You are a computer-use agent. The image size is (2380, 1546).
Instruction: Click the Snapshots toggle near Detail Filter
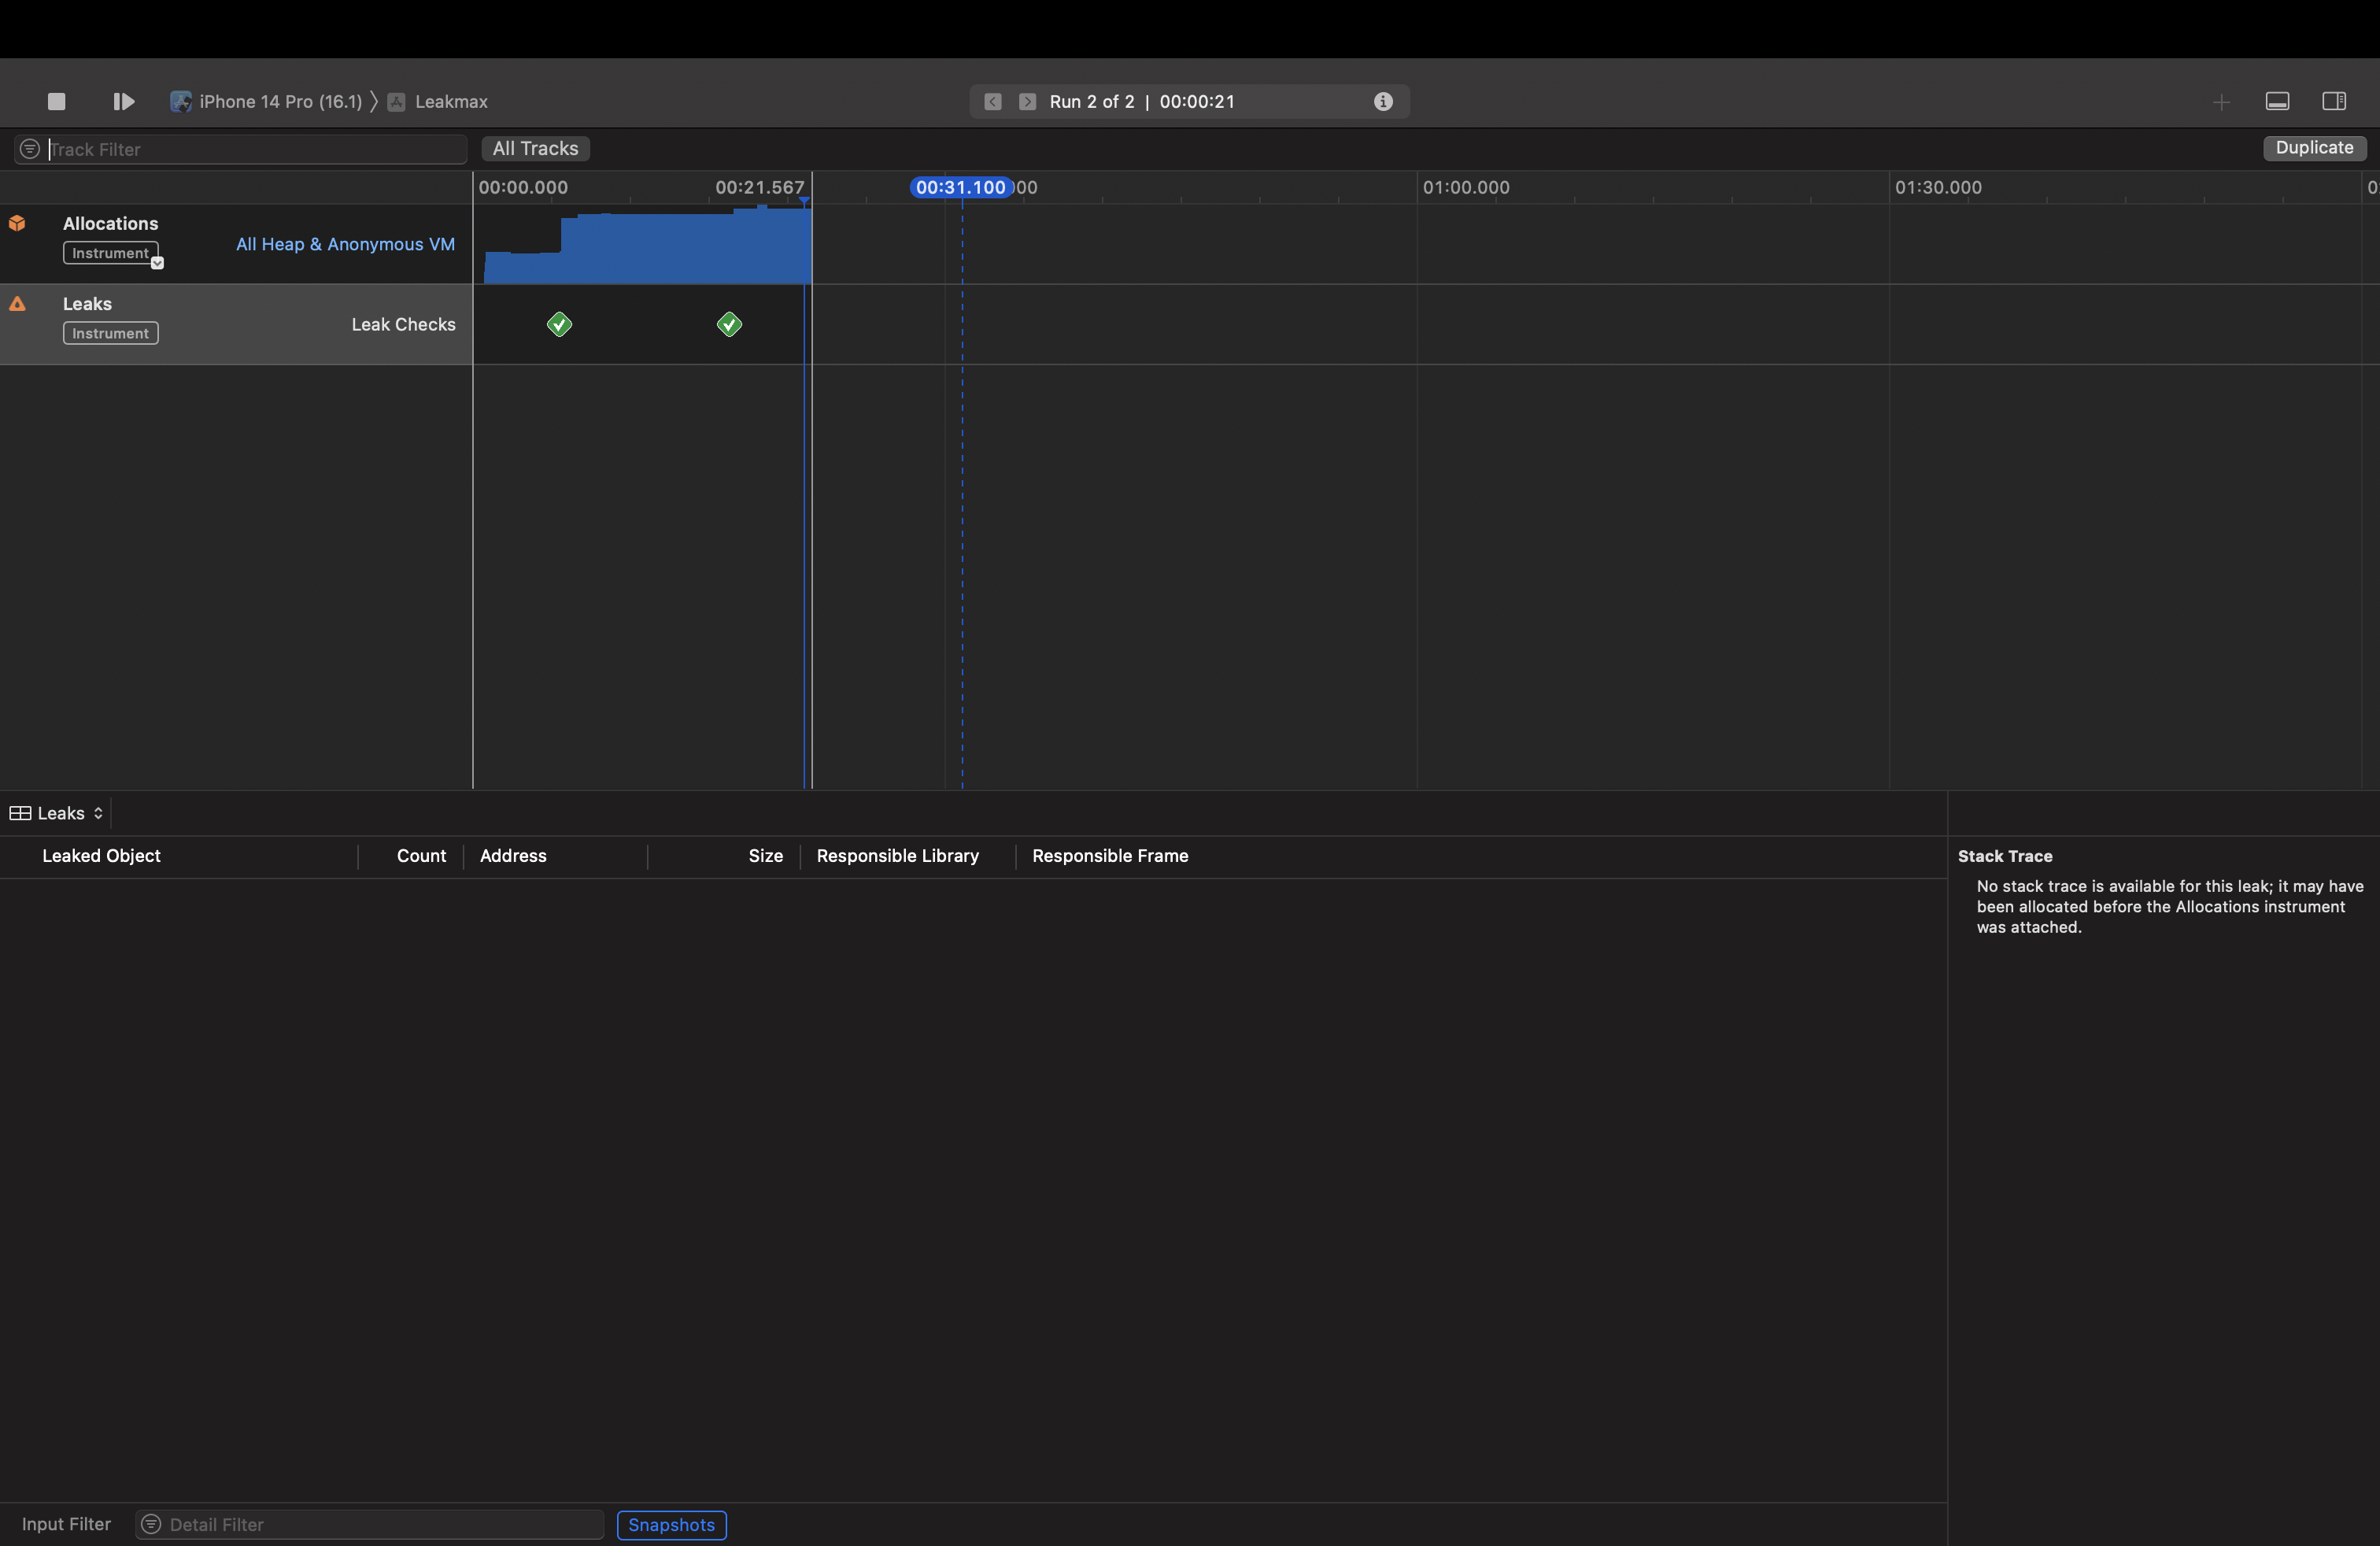(671, 1525)
